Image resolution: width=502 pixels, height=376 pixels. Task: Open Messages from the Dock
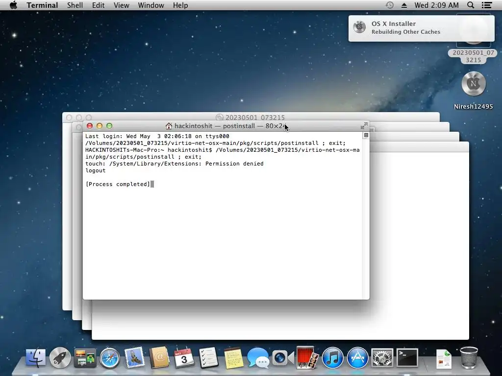(258, 357)
